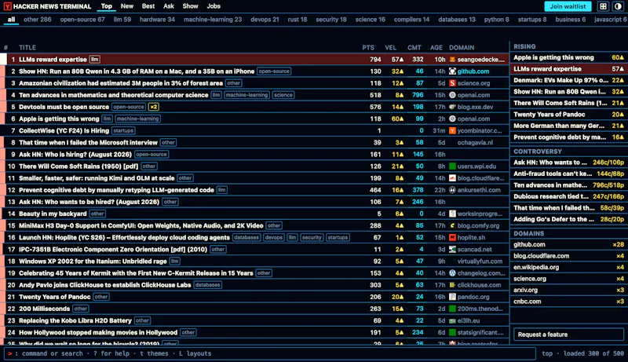Screen dimensions: 628x362
Task: Filter by 'llm 59' category
Action: [x=122, y=19]
